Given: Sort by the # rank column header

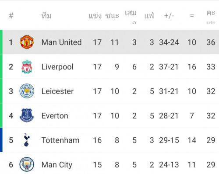Looking at the screenshot, I should click(11, 16).
